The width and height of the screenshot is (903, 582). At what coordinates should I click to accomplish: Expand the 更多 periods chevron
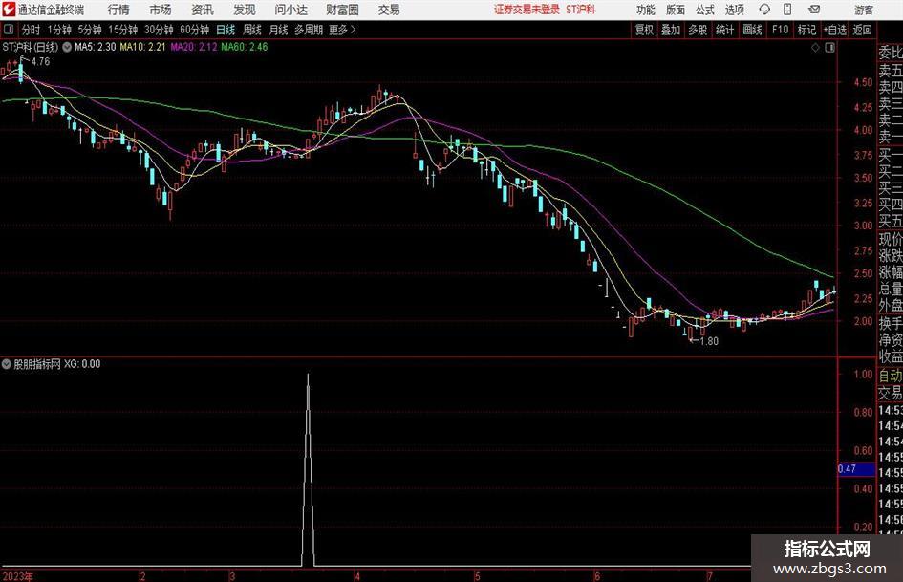[354, 30]
